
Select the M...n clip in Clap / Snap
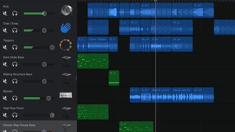tap(135, 27)
